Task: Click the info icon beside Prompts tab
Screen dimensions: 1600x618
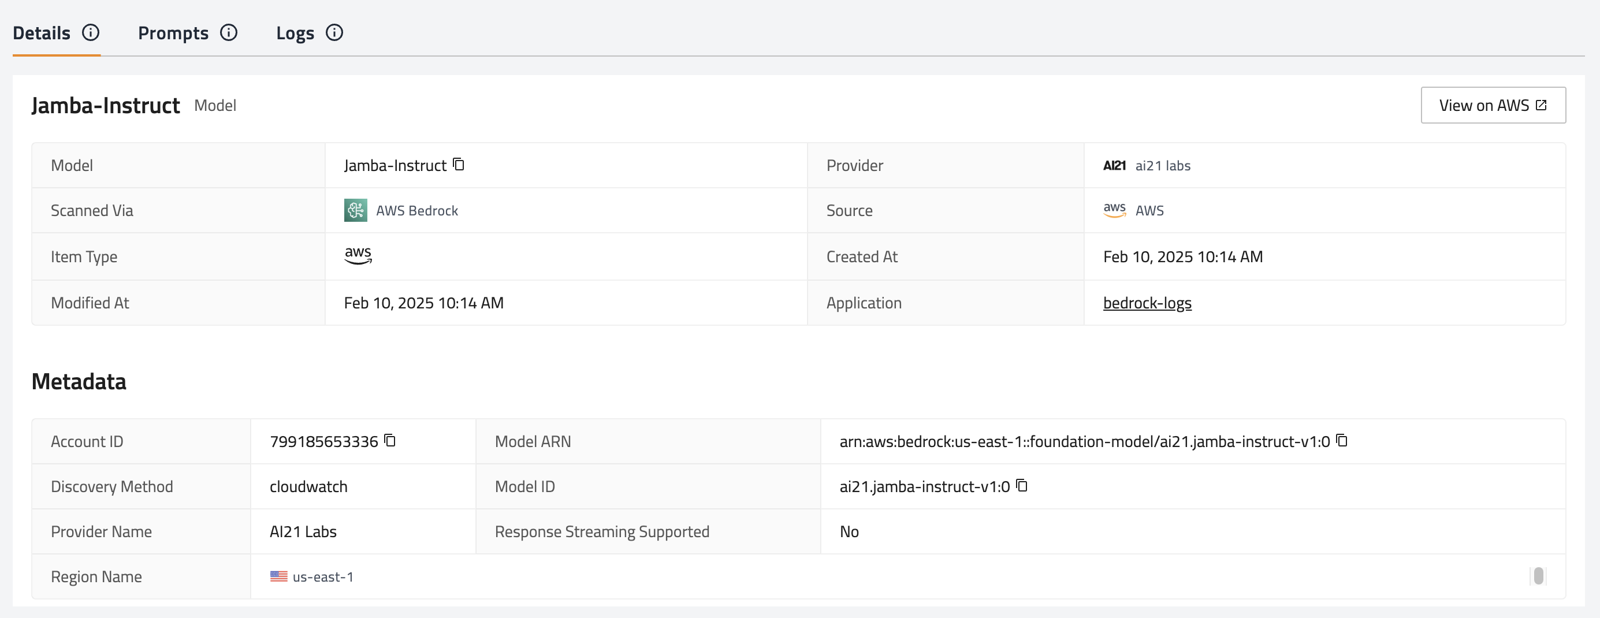Action: click(229, 32)
